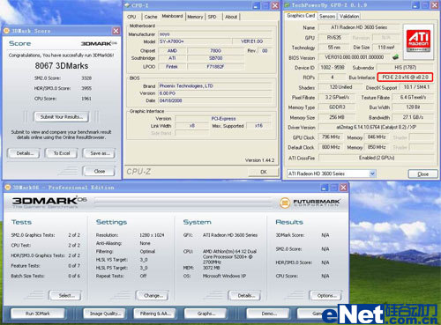Screen dimensions: 441x325
Task: Click the Resolution 1280 x 1024 setting text
Action: [152, 235]
